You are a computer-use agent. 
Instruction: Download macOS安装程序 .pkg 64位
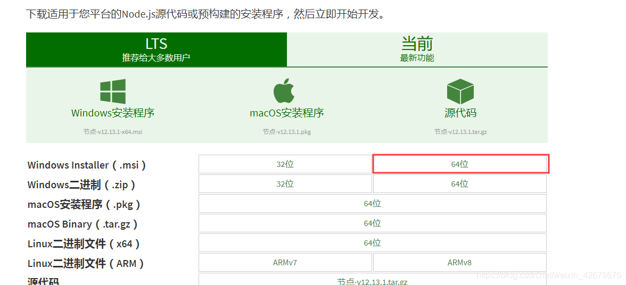[373, 203]
